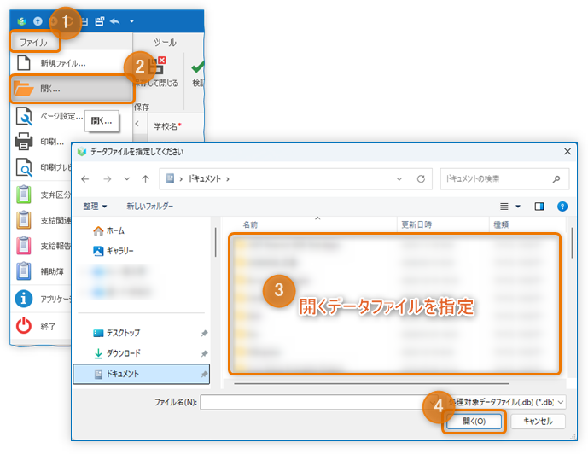The image size is (588, 454).
Task: Click the view layout list icon
Action: pos(504,207)
